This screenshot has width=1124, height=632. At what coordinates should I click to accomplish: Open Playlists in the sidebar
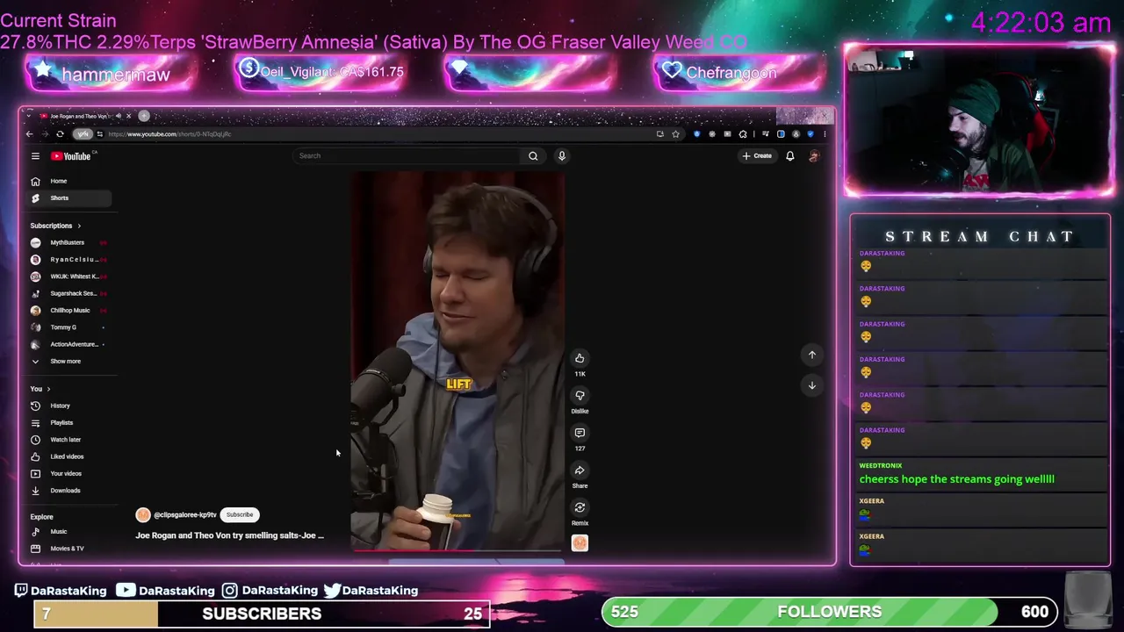point(70,422)
